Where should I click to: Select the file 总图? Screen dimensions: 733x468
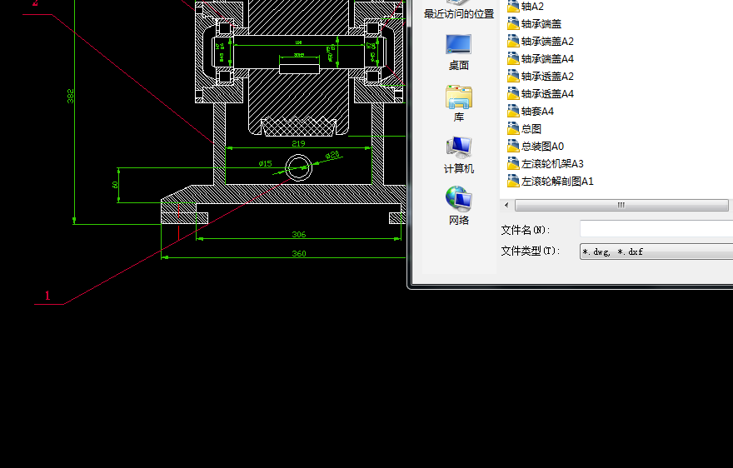pyautogui.click(x=524, y=128)
